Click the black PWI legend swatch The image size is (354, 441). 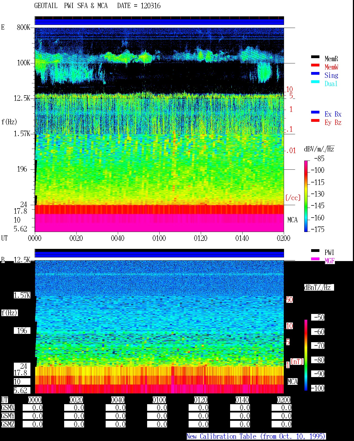315,251
